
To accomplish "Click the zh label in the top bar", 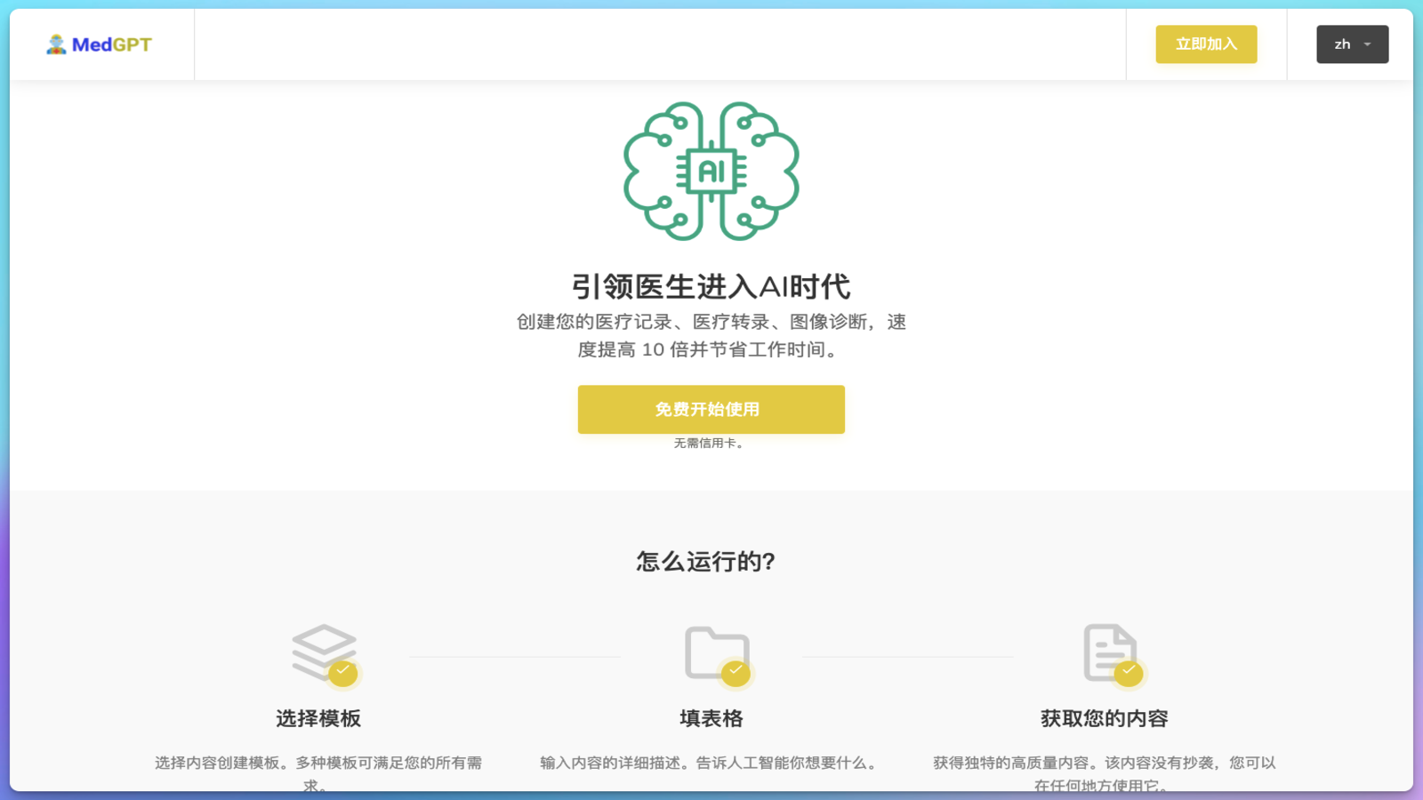I will 1341,44.
